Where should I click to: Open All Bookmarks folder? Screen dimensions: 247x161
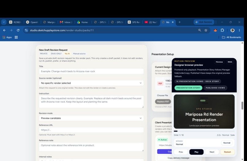[231, 37]
